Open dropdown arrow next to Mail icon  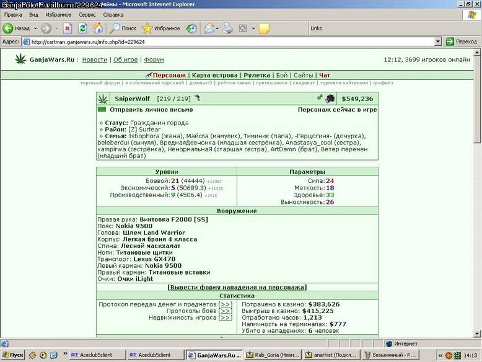[217, 29]
